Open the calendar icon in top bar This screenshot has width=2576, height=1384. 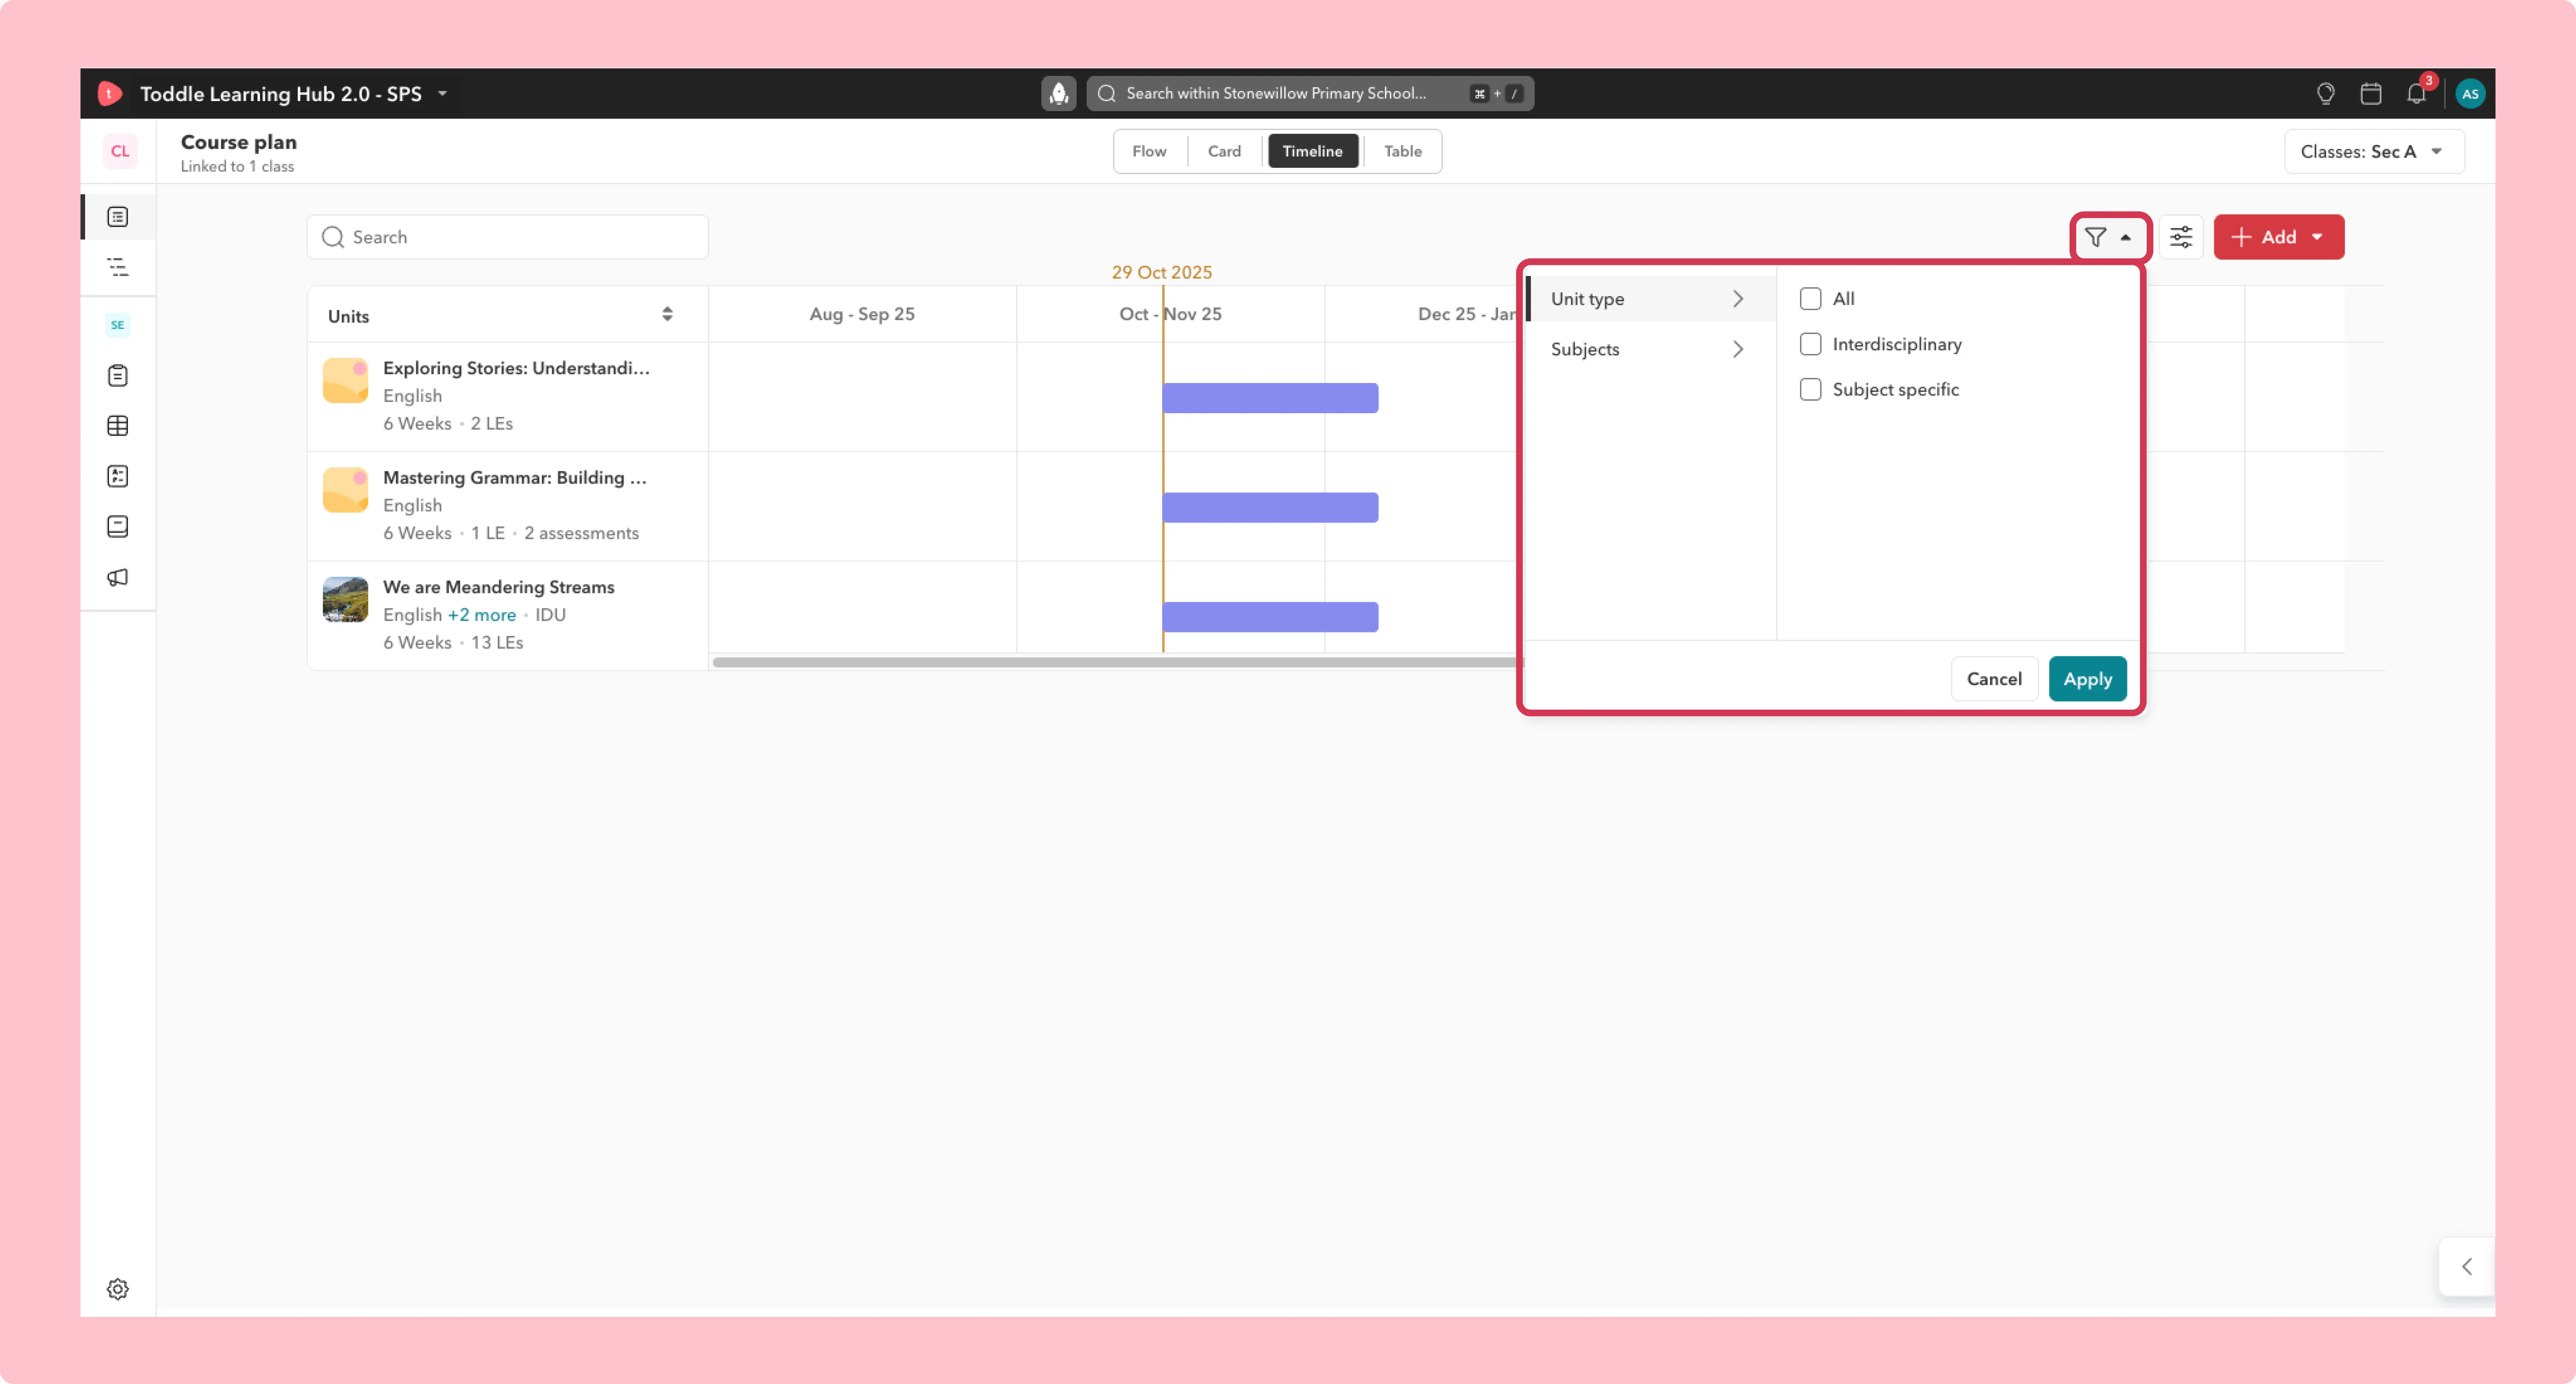pyautogui.click(x=2370, y=93)
